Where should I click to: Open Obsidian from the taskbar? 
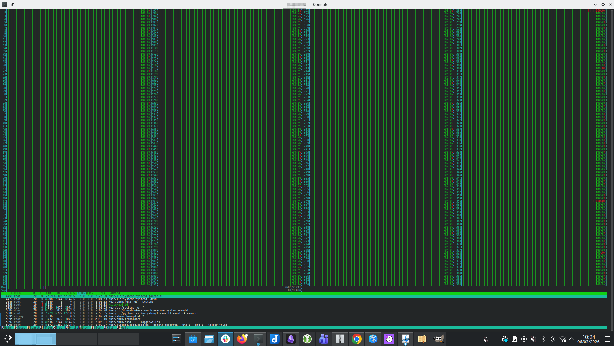tap(291, 339)
